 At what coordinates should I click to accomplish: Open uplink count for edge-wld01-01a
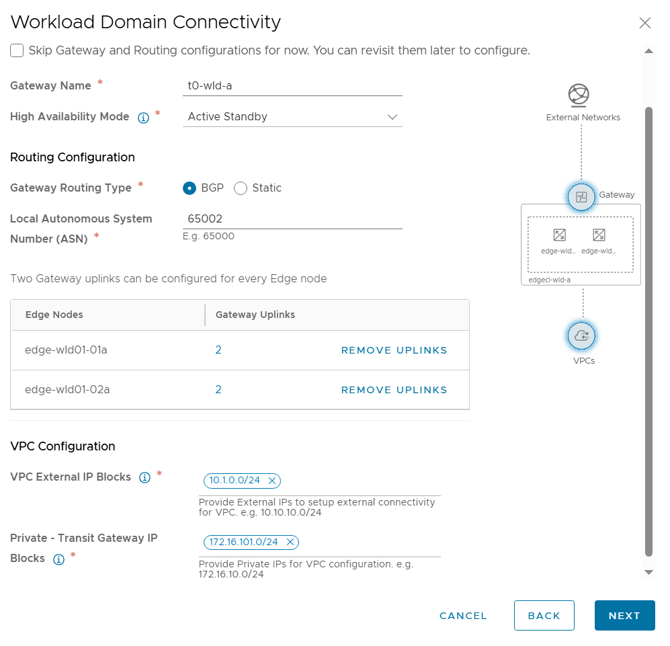coord(218,350)
